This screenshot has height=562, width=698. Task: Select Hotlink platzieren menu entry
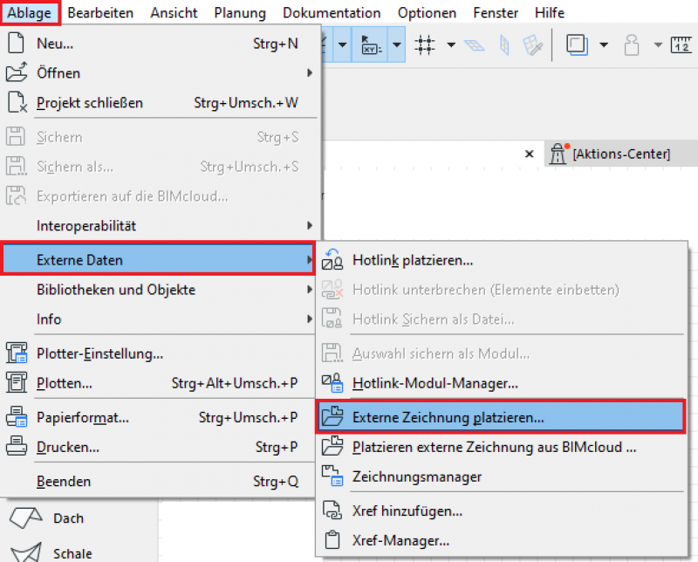point(412,259)
